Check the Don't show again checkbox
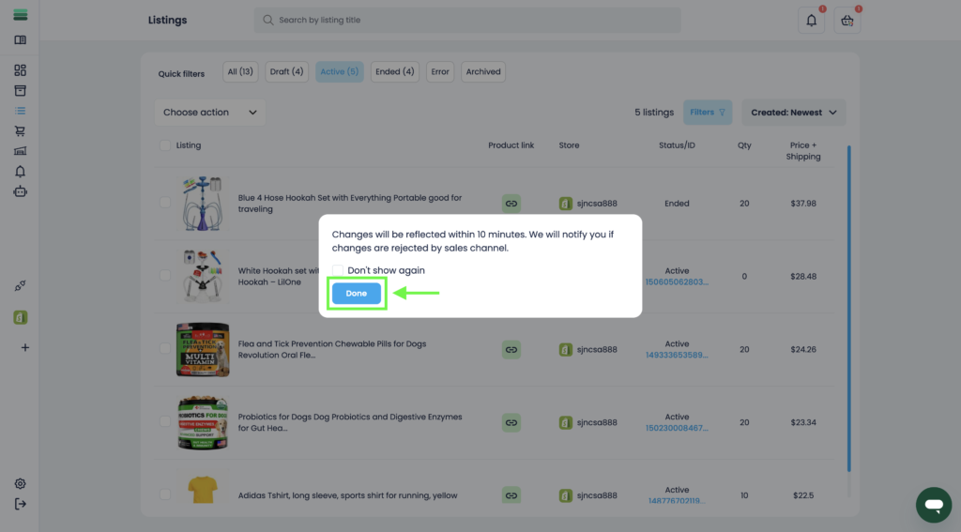The image size is (961, 532). pyautogui.click(x=338, y=270)
